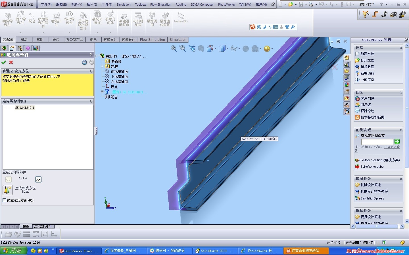Open the Toolbox menu

click(x=140, y=5)
